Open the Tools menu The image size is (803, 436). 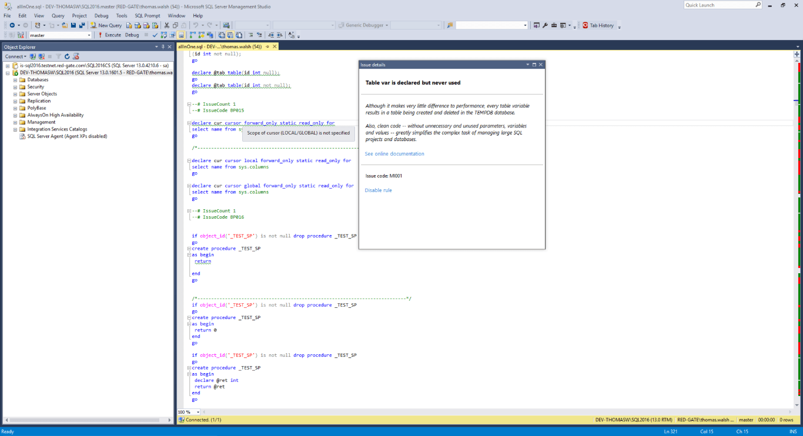point(122,16)
